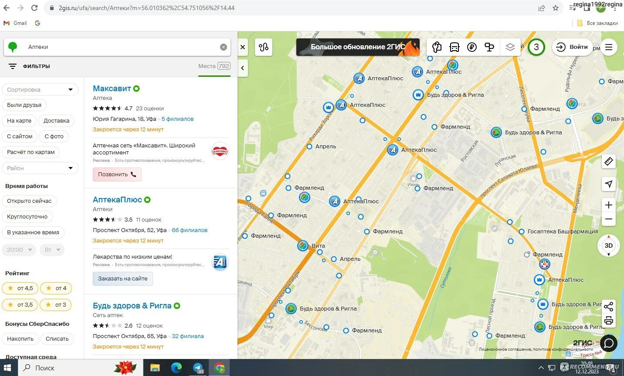This screenshot has width=624, height=376.
Task: Toggle the На карте filter
Action: (19, 121)
